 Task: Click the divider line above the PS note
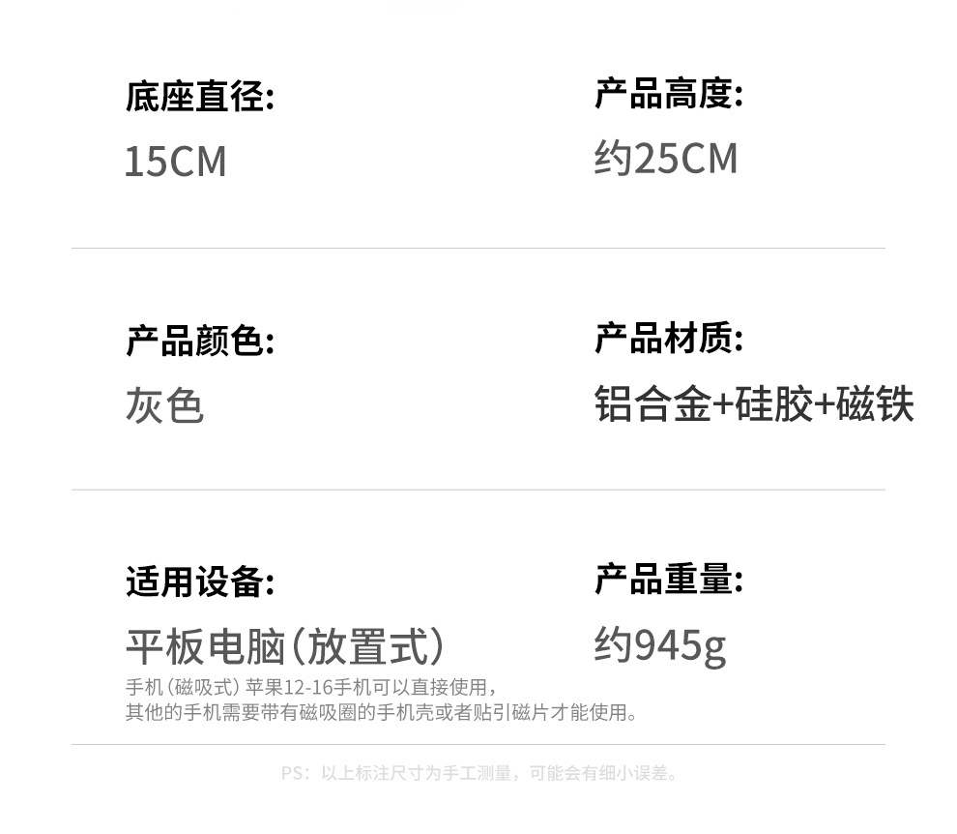pos(478,744)
